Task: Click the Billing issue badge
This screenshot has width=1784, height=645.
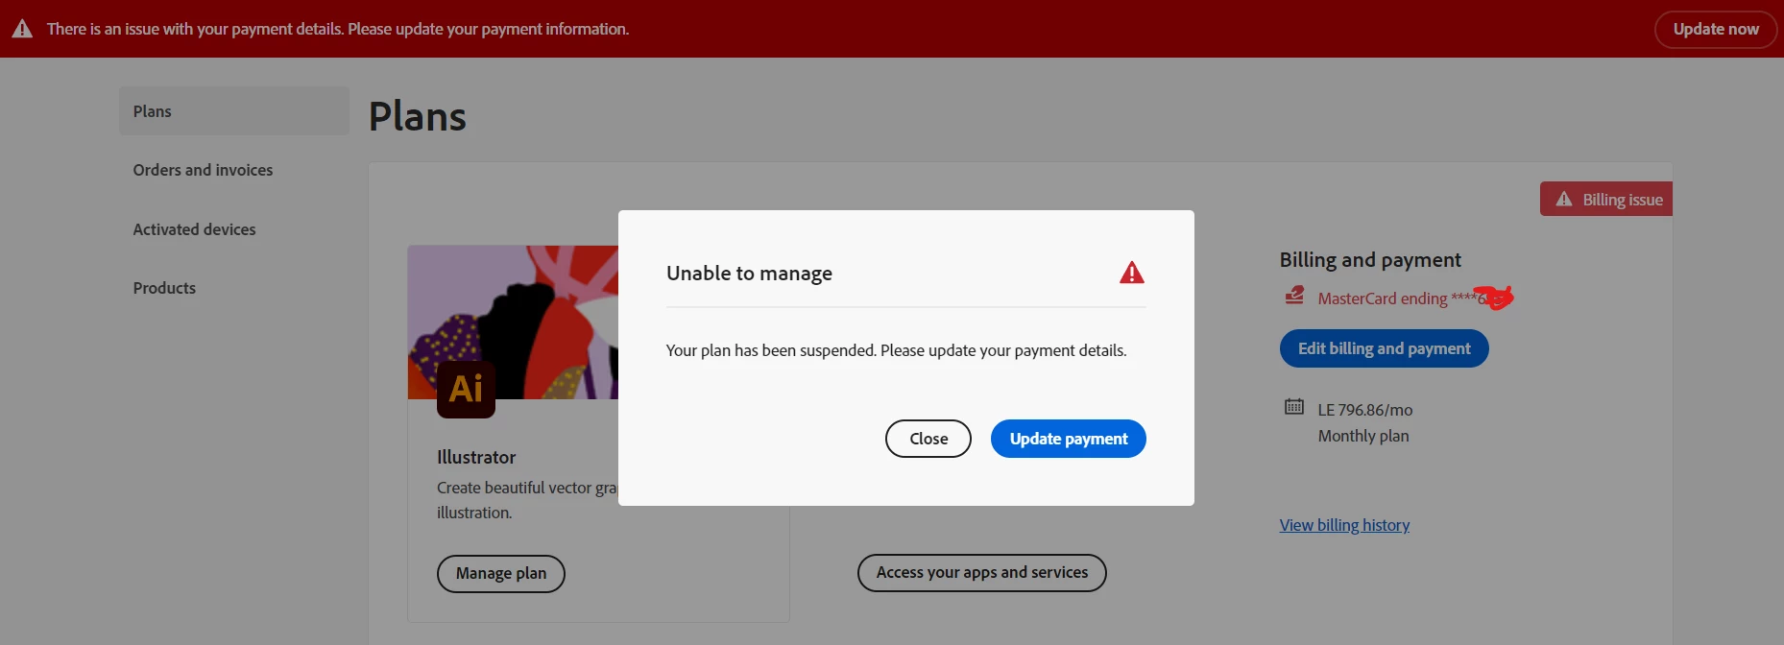Action: tap(1606, 199)
